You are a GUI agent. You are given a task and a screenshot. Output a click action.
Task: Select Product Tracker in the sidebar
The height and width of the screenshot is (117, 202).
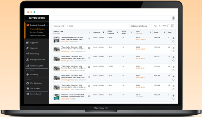[x=36, y=32]
